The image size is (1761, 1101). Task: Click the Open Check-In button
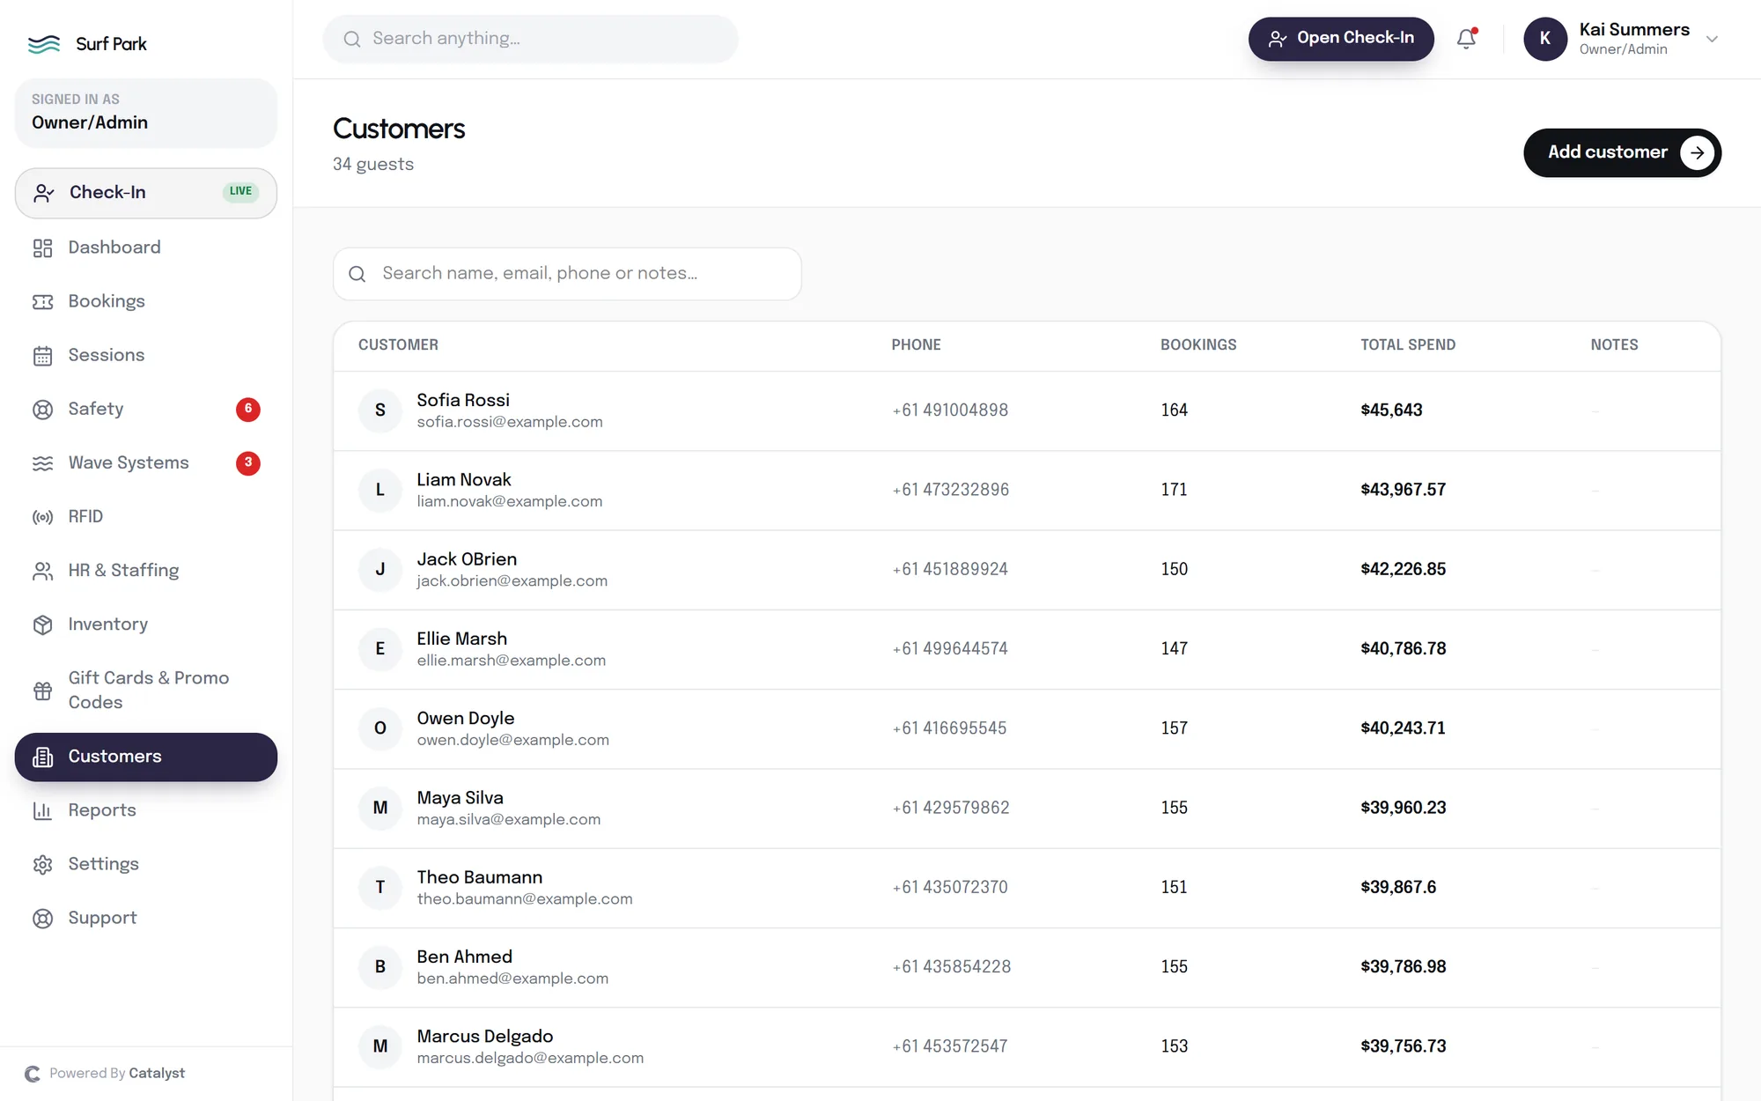[1341, 39]
